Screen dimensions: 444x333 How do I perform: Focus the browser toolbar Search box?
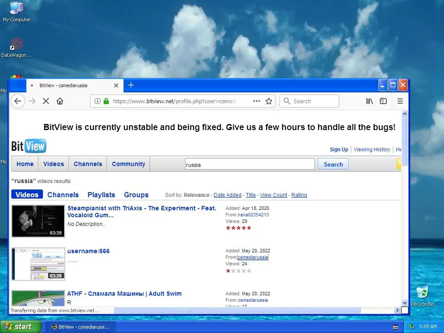tap(309, 101)
